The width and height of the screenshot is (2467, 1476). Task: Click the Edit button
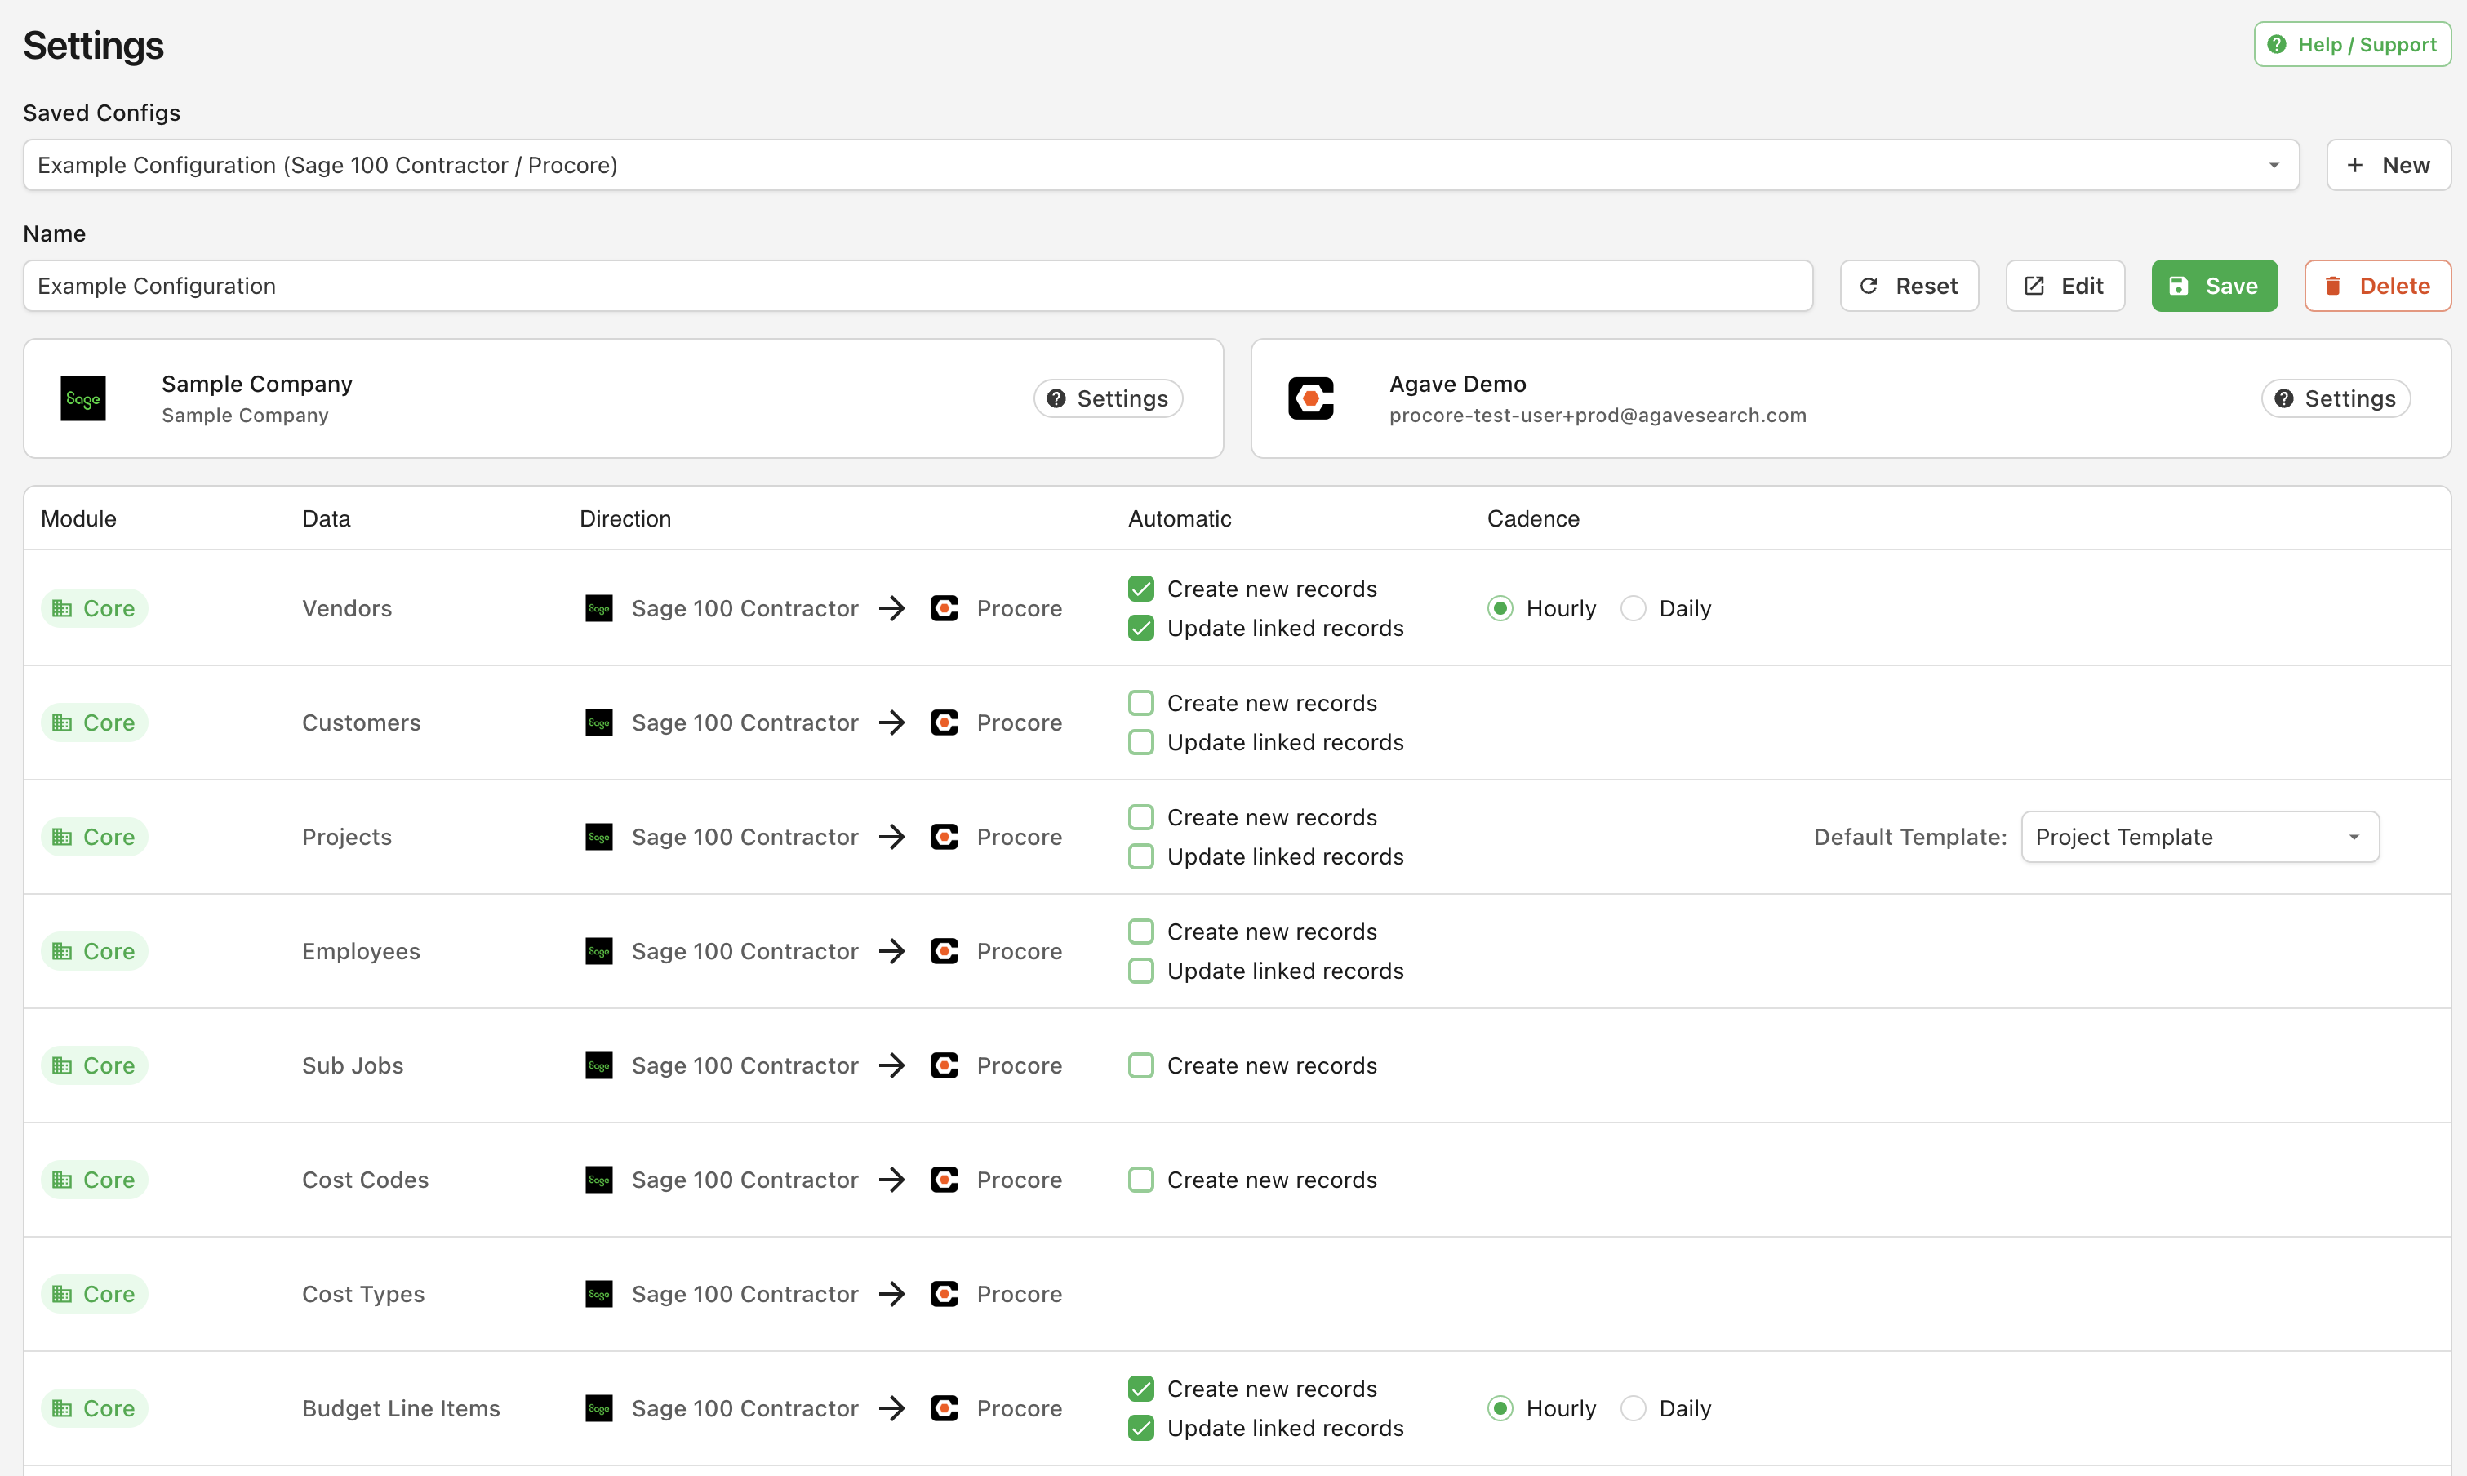[2065, 286]
